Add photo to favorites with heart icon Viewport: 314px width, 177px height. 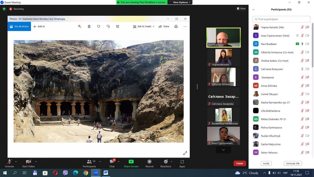click(99, 26)
